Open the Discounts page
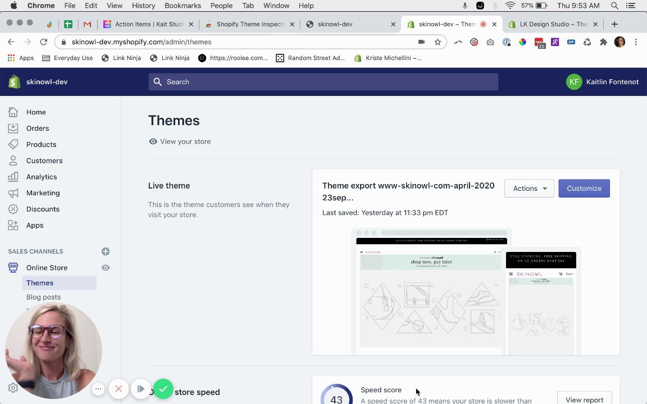This screenshot has height=404, width=647. pos(43,209)
